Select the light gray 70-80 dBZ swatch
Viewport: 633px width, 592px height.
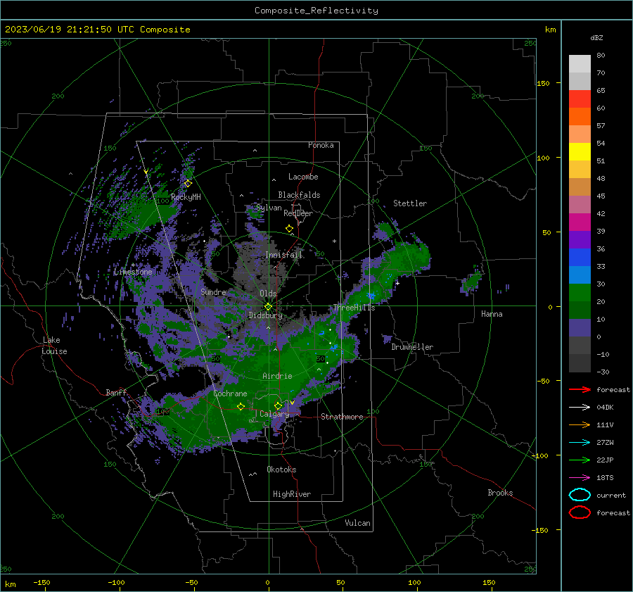pyautogui.click(x=580, y=64)
